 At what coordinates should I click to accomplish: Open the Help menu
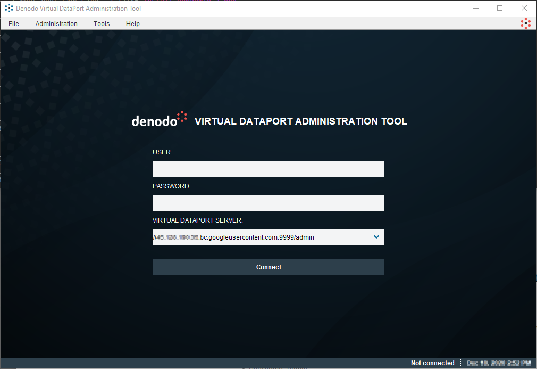(132, 23)
